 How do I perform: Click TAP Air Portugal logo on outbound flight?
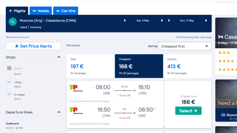point(76,88)
